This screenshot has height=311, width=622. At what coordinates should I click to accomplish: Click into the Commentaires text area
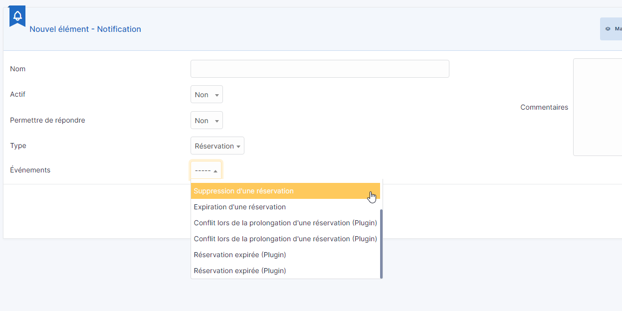[x=598, y=107]
